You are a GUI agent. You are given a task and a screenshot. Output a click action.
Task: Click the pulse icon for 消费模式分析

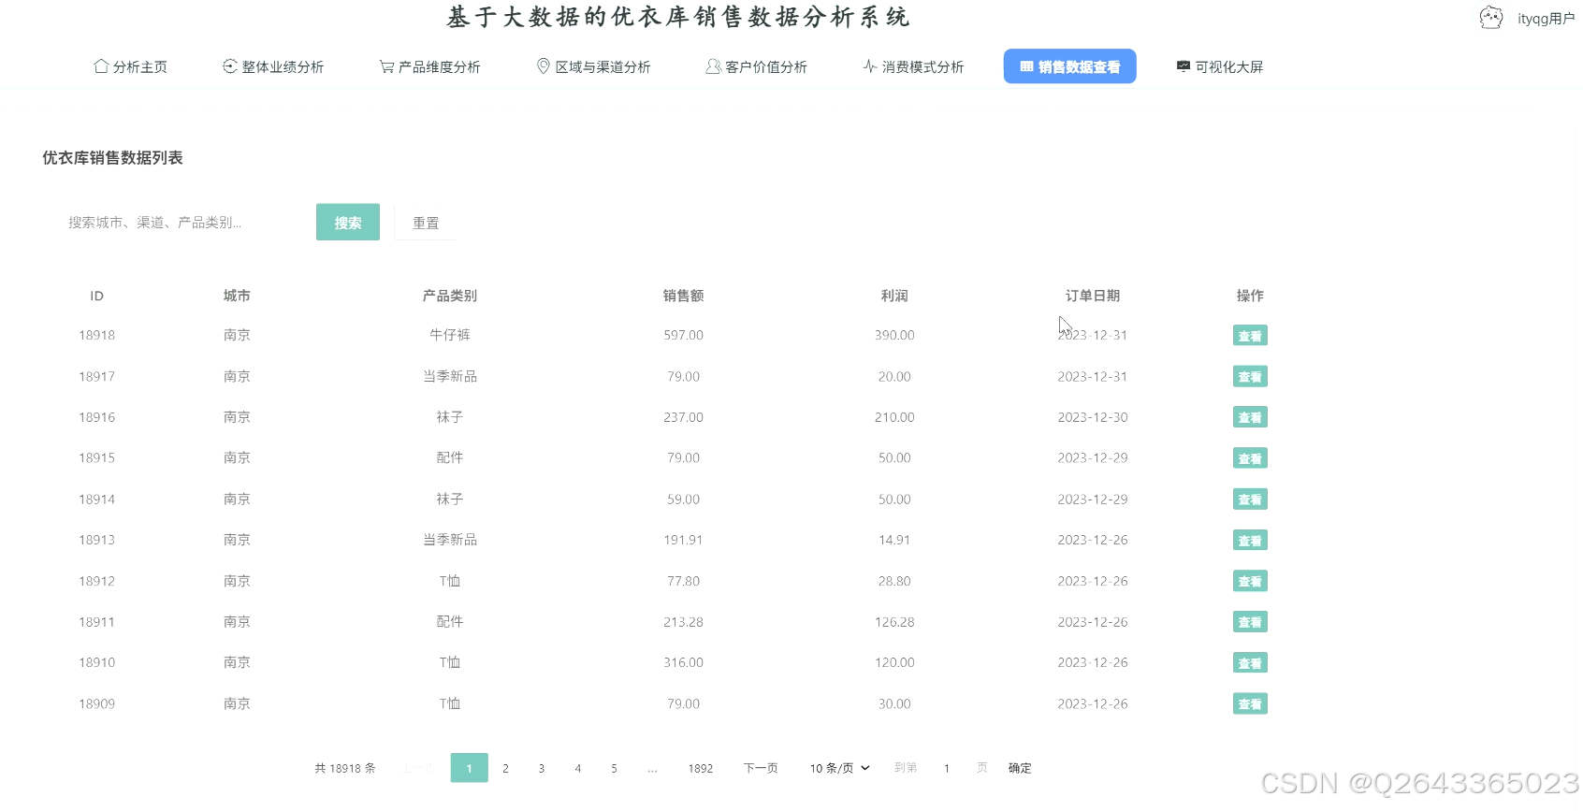(870, 66)
